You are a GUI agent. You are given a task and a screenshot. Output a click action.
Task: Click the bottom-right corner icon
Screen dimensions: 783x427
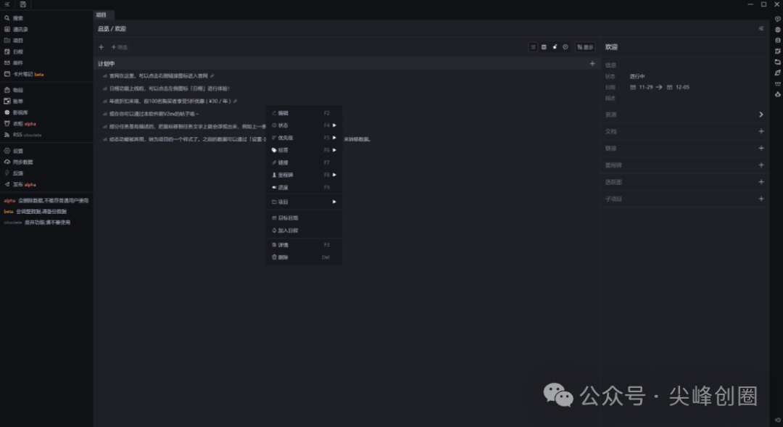tap(777, 420)
